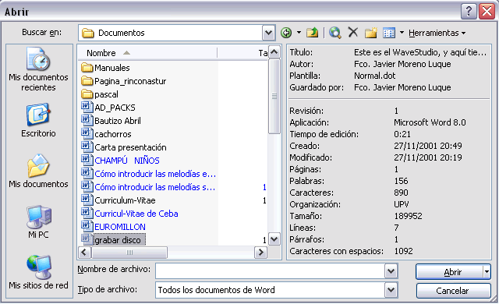
Task: Click the file list scroll up arrow
Action: point(274,51)
